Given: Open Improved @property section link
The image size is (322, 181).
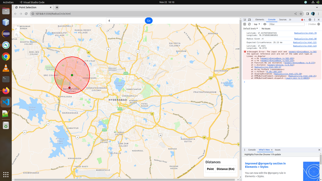Looking at the screenshot, I should coord(265,165).
